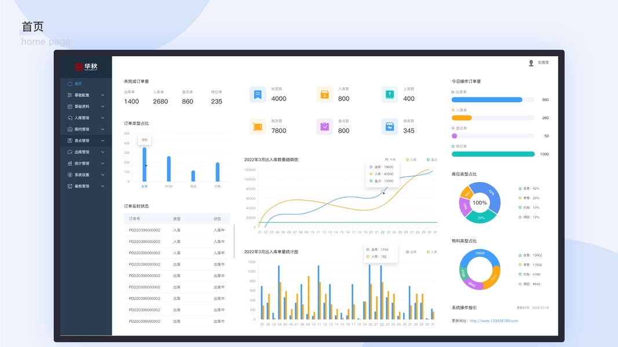
Task: Click the highlighted 22 date on trend chart axis
Action: click(x=382, y=232)
